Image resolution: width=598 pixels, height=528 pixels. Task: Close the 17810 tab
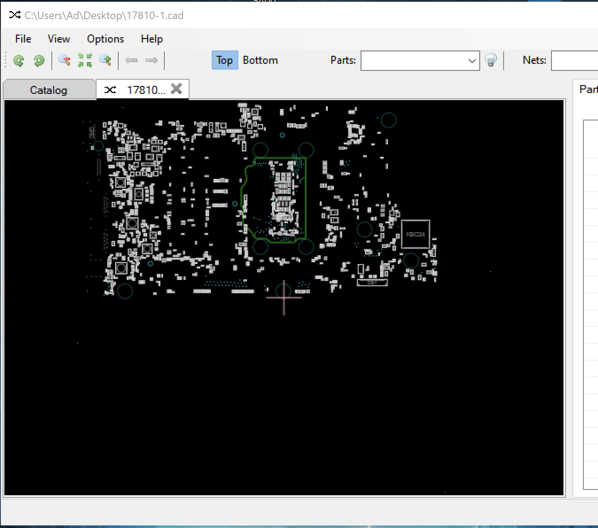point(177,89)
